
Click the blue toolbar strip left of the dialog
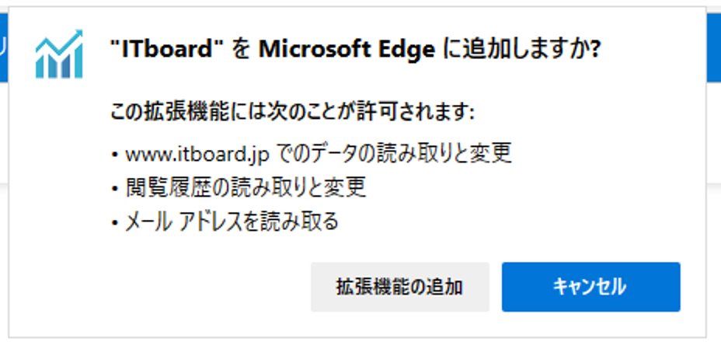pyautogui.click(x=4, y=48)
